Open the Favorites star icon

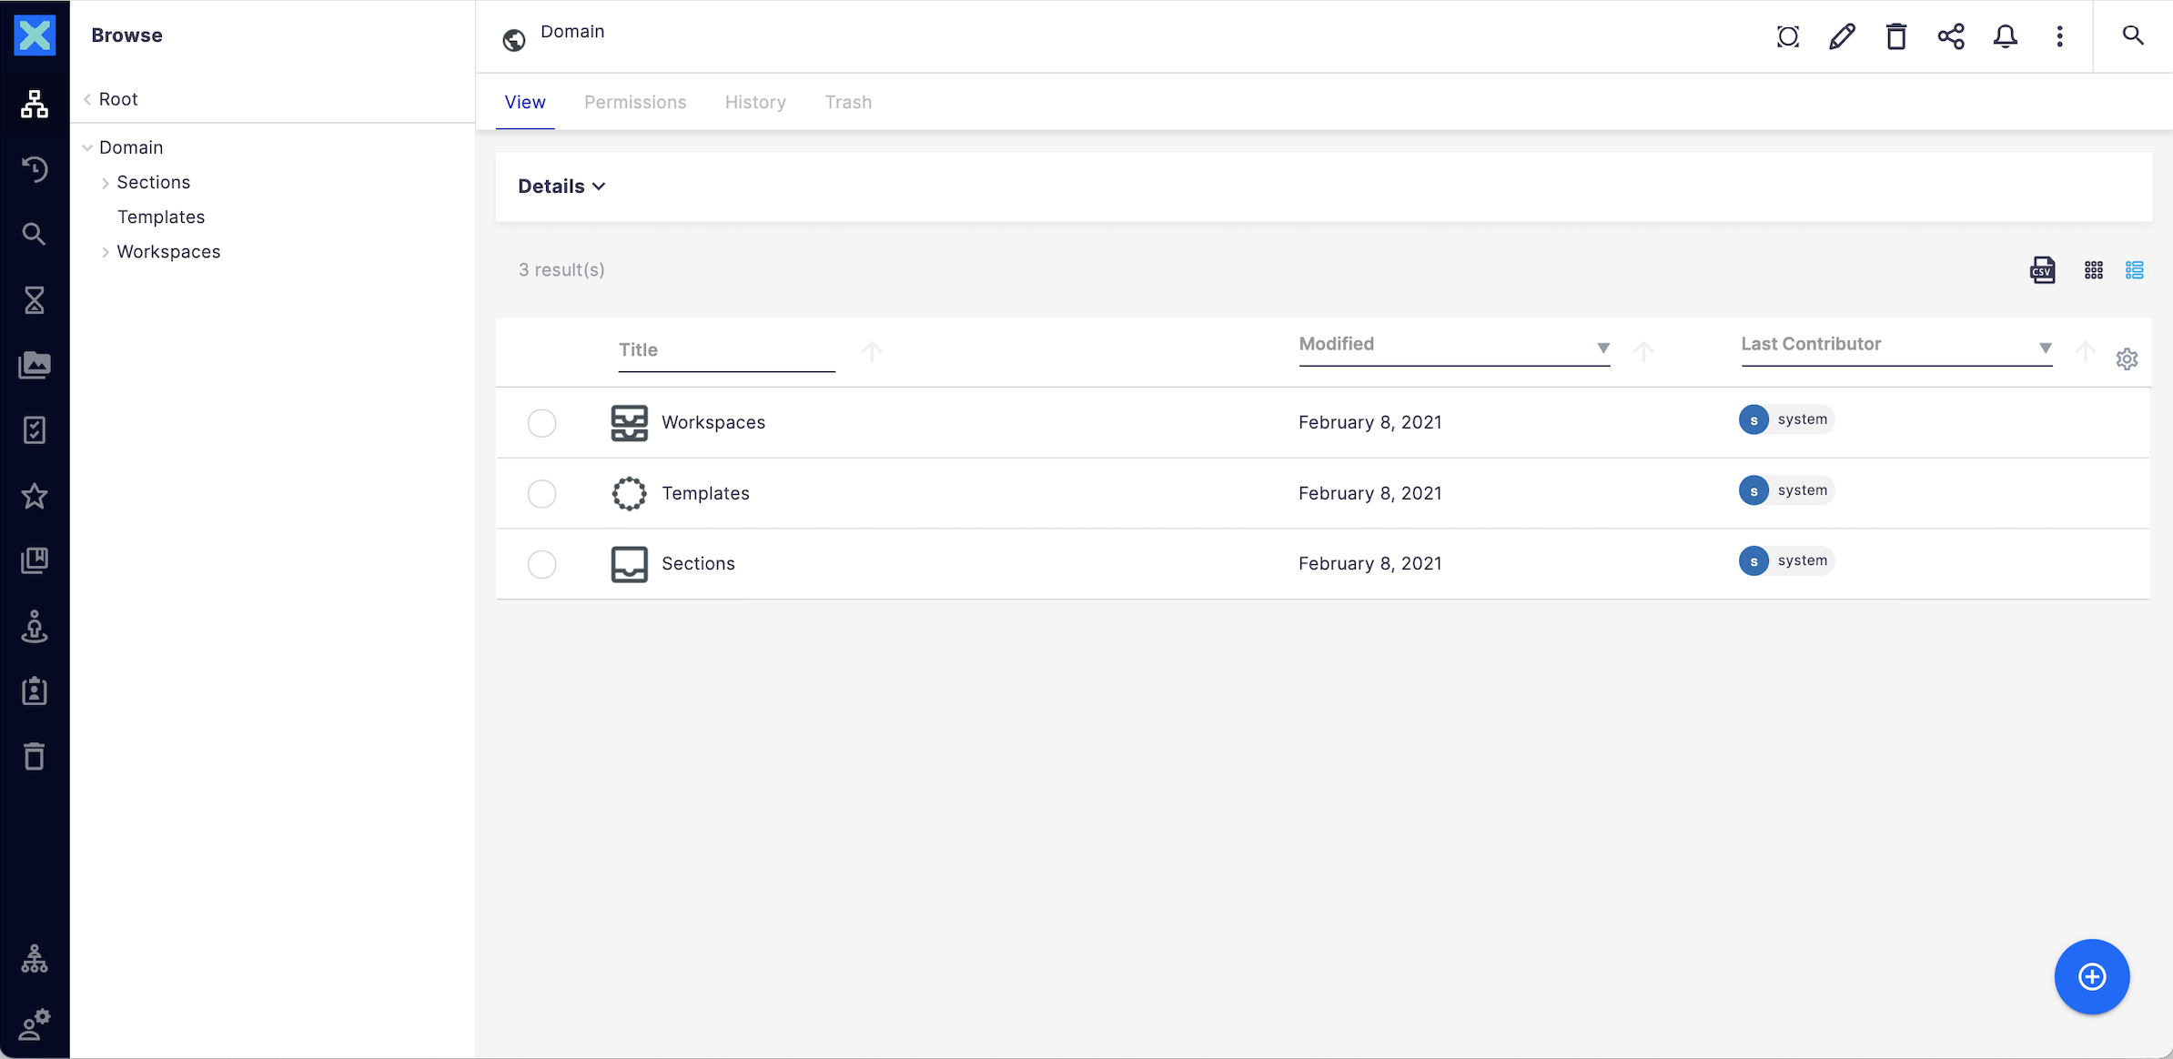point(35,496)
